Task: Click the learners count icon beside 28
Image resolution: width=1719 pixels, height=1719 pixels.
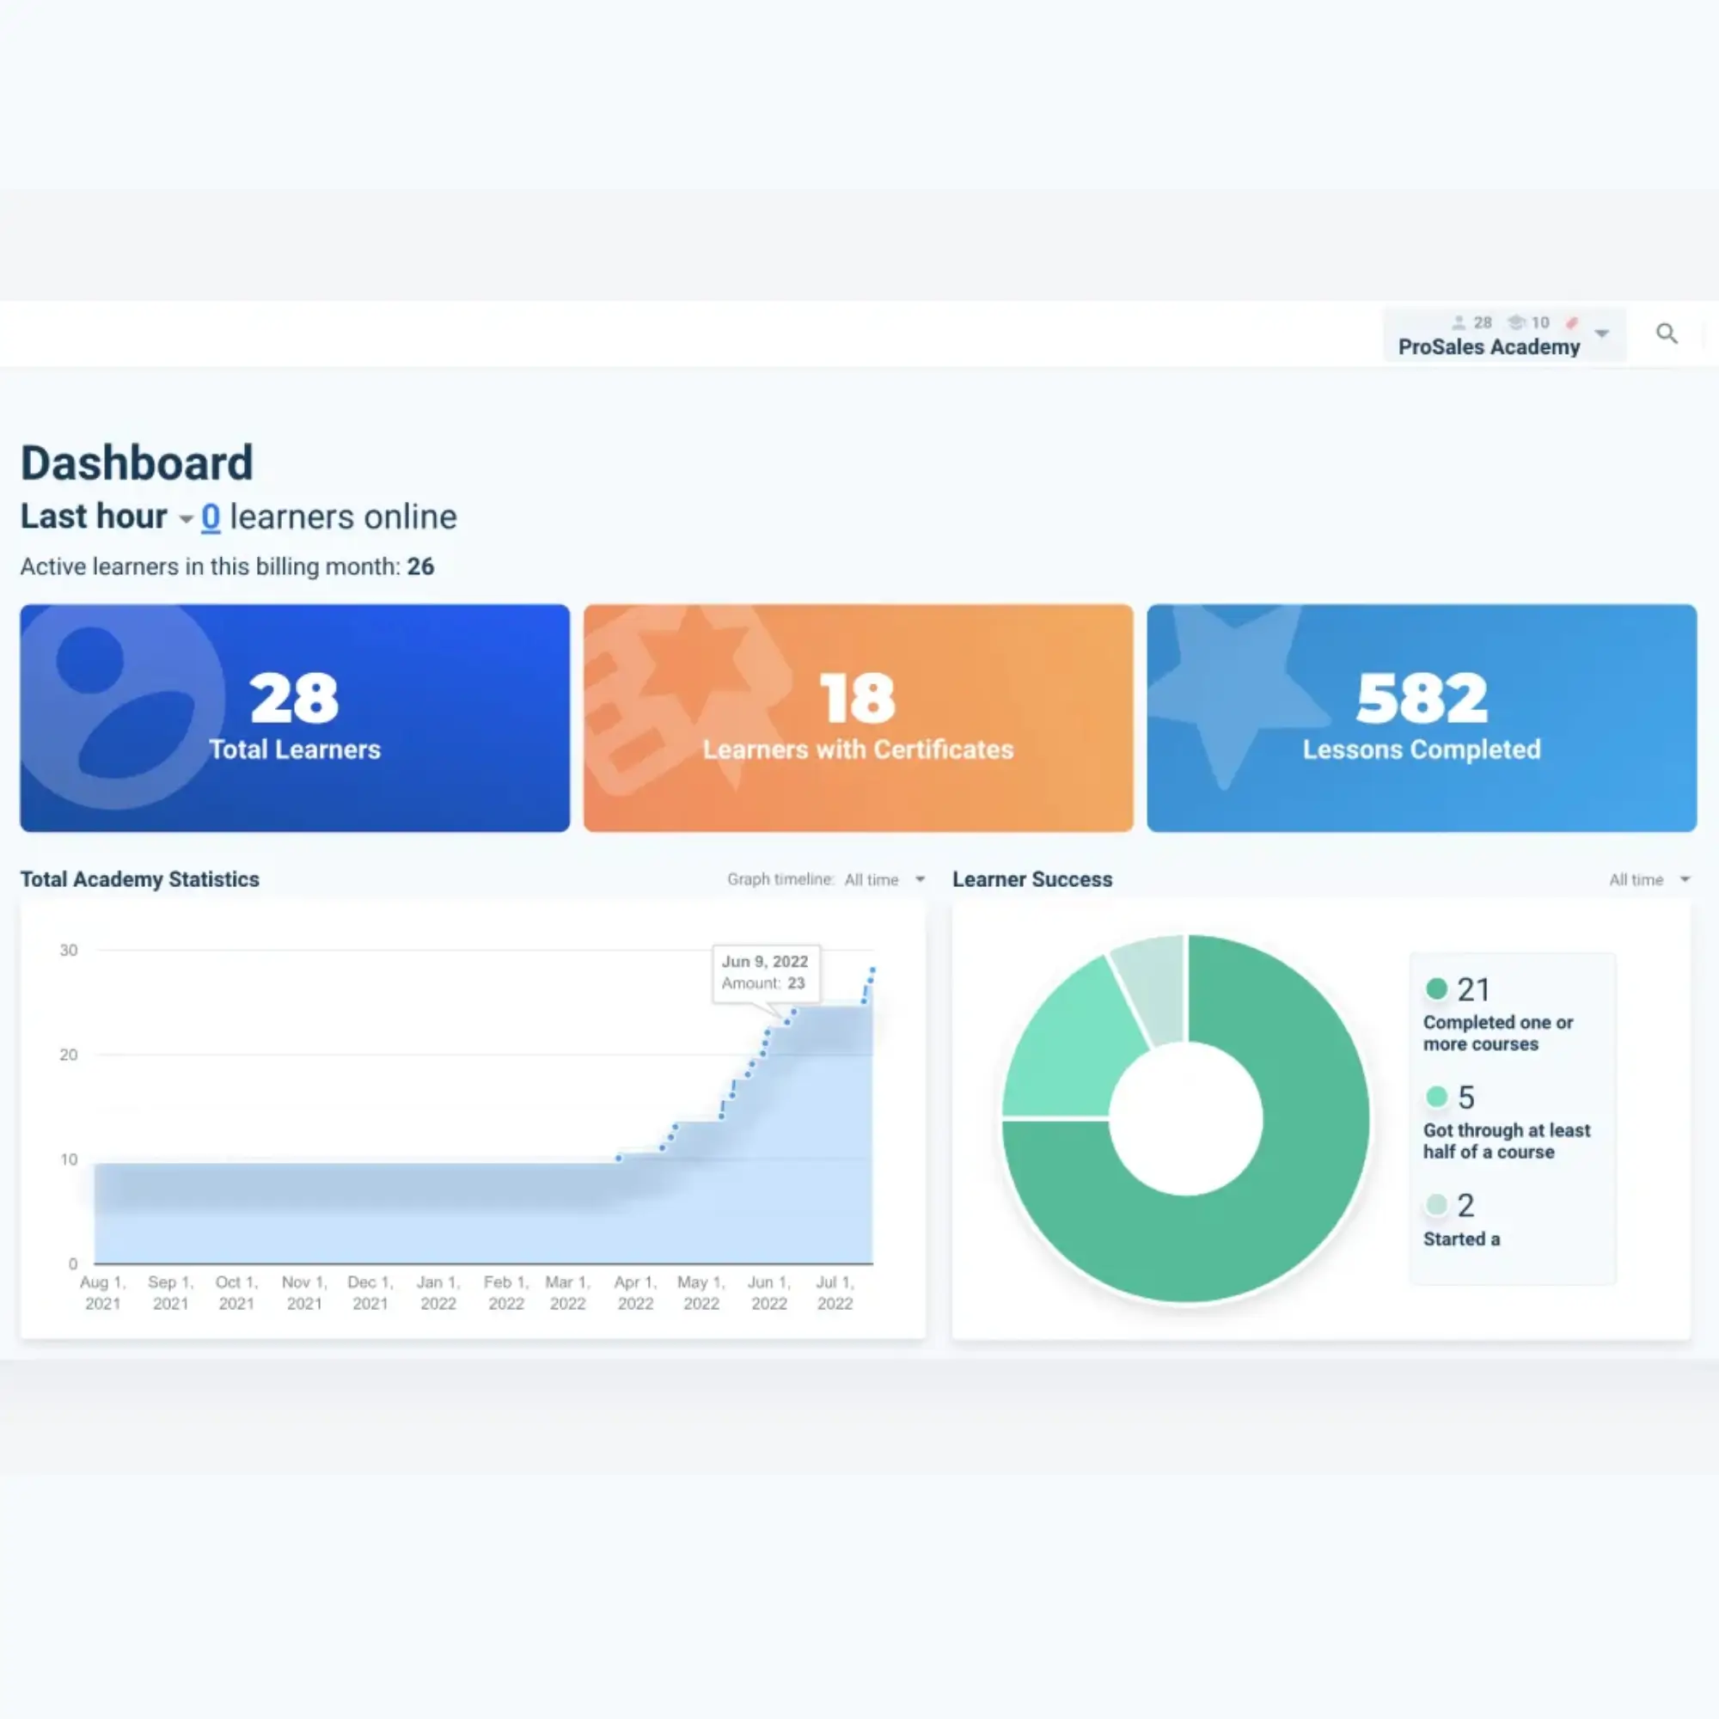Action: [x=1459, y=322]
